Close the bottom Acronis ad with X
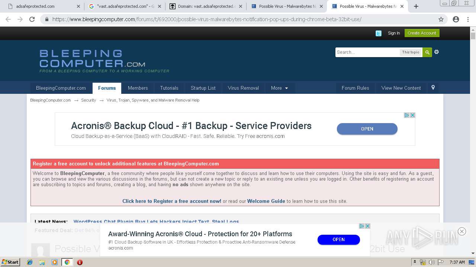The height and width of the screenshot is (267, 476). pos(367,226)
